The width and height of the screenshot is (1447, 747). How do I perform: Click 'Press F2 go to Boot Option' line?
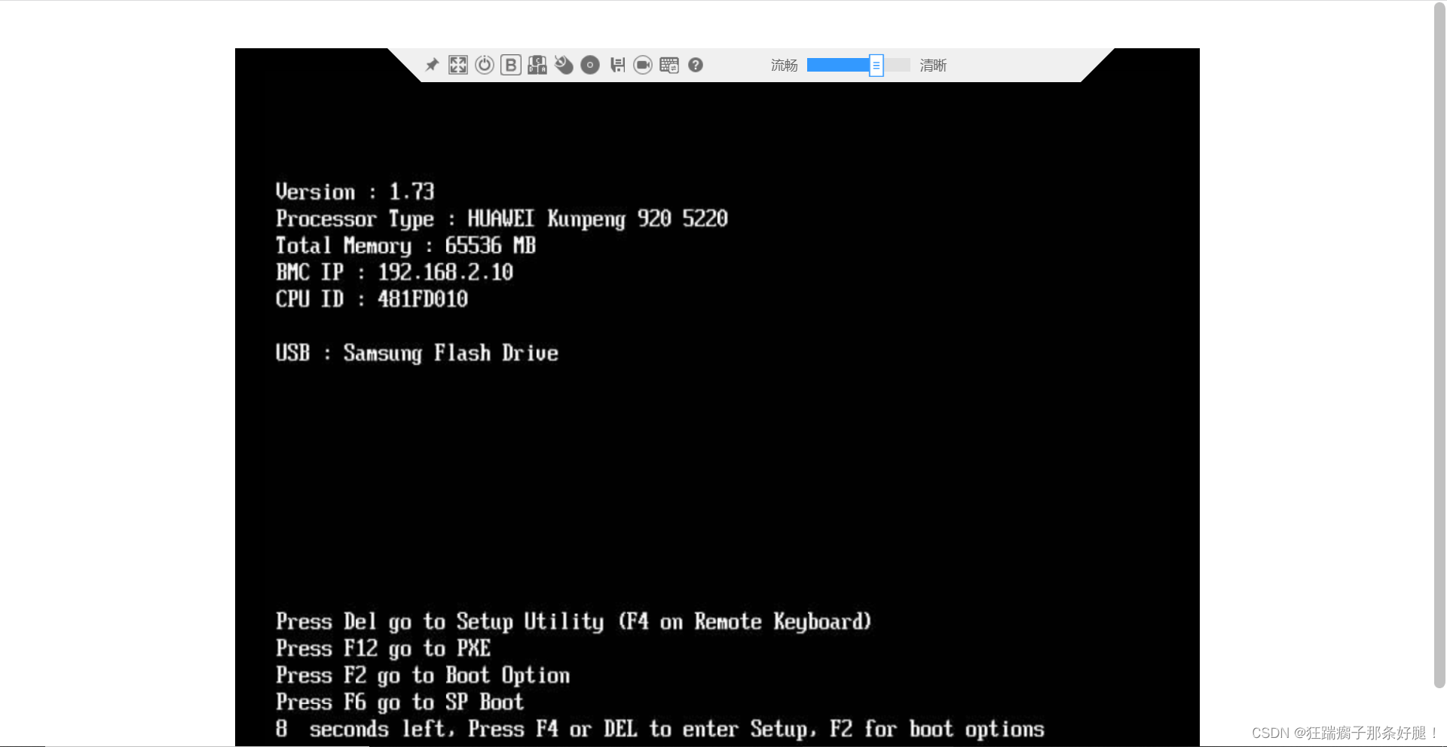(423, 675)
